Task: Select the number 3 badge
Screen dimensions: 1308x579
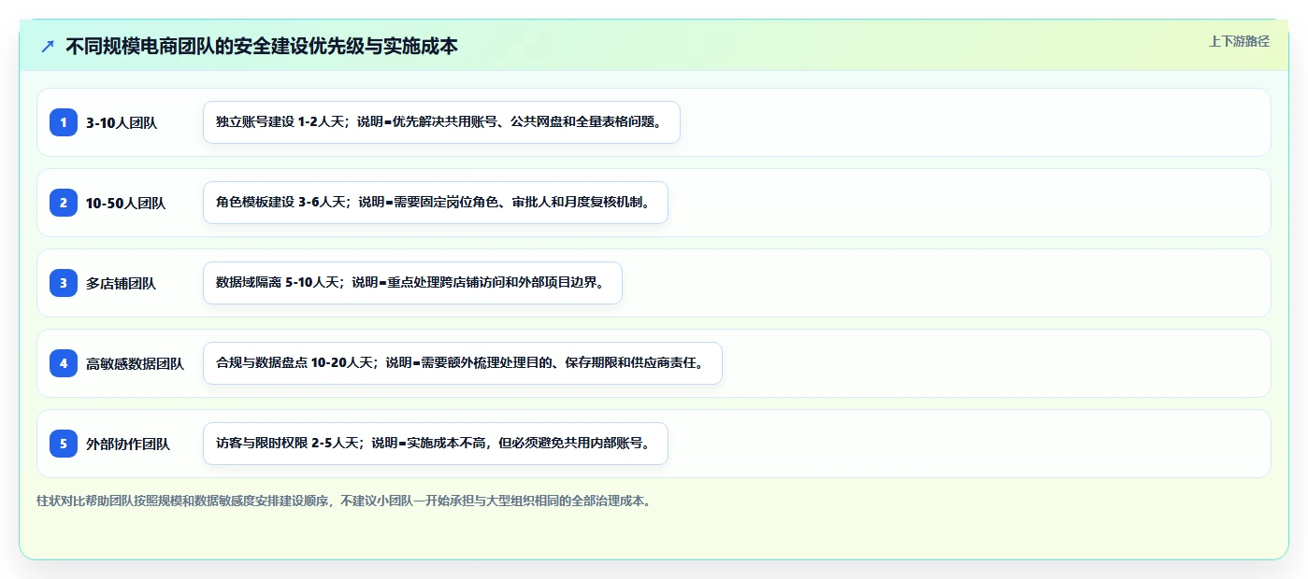Action: (64, 283)
